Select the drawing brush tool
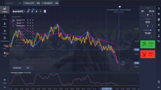Image resolution: width=161 pixels, height=90 pixels. click(x=36, y=11)
